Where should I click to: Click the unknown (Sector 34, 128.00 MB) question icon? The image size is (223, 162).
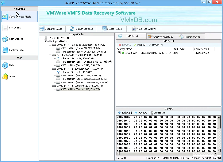point(58,58)
